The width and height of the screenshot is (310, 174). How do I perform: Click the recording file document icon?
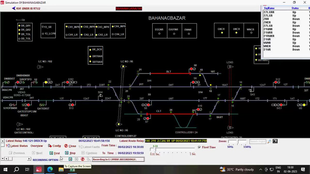tap(89, 160)
